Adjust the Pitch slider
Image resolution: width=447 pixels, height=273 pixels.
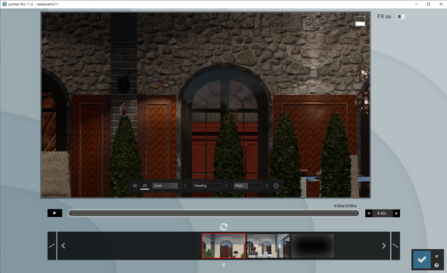point(248,186)
